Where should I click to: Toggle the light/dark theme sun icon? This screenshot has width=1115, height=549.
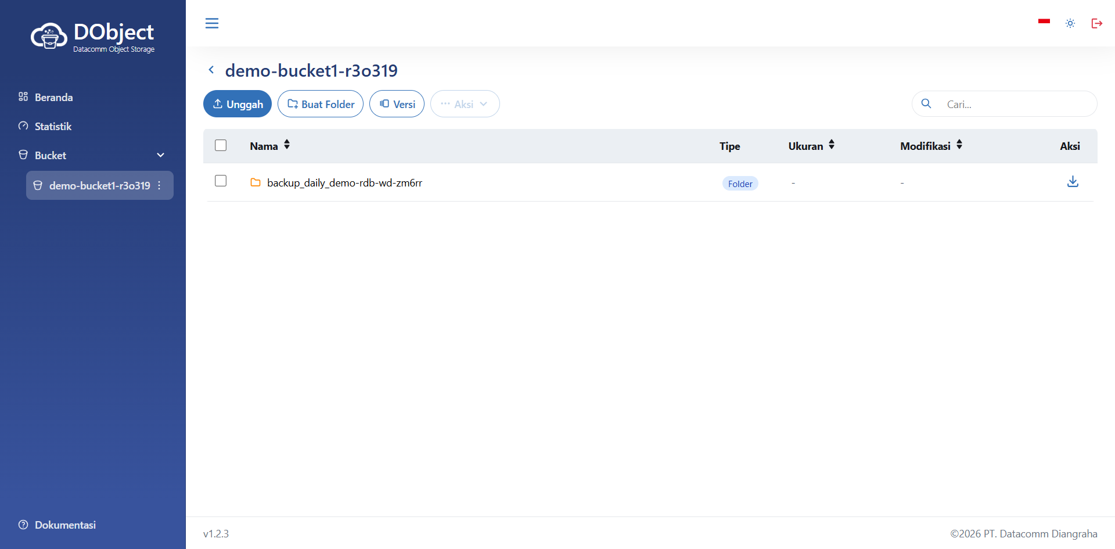[x=1070, y=23]
